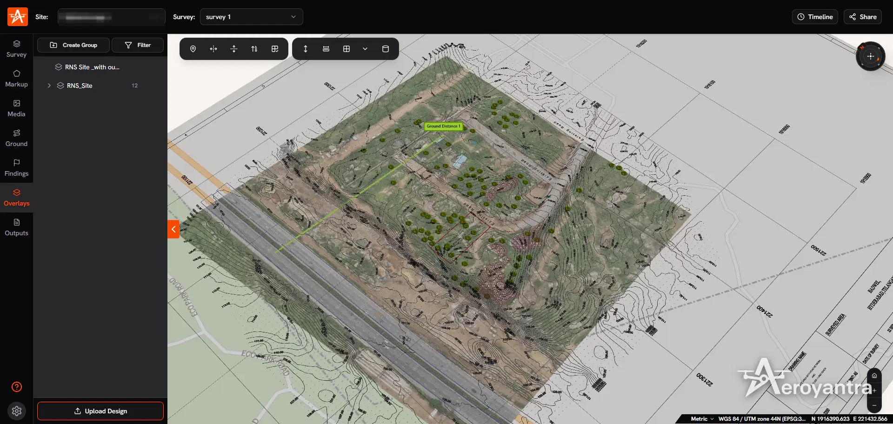Image resolution: width=893 pixels, height=424 pixels.
Task: Select the horizontal move/align tool
Action: click(213, 49)
